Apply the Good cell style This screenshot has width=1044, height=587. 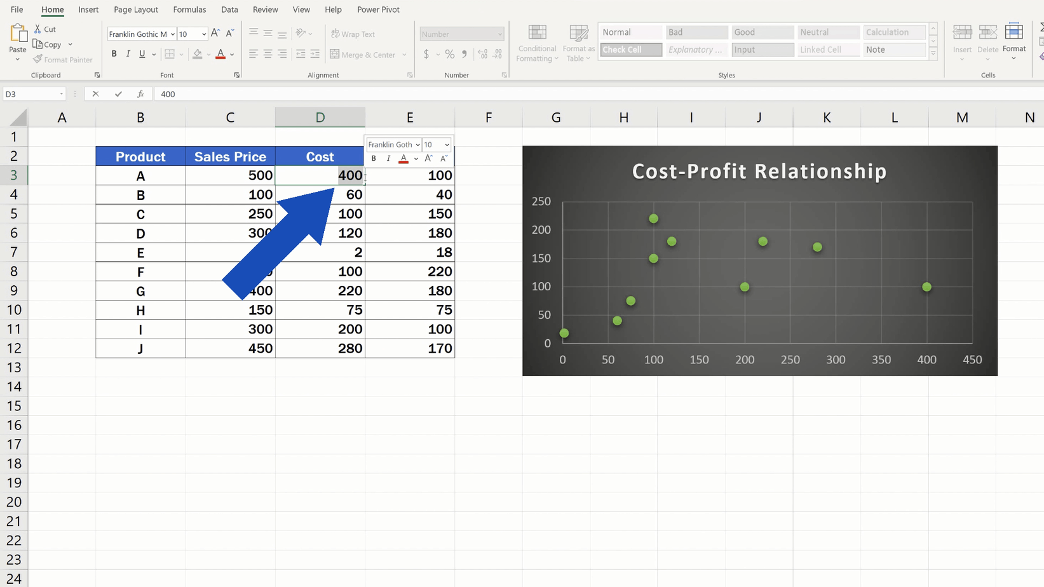click(x=762, y=32)
